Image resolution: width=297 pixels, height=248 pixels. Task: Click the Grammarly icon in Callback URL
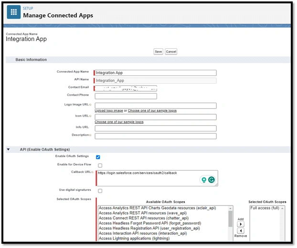pyautogui.click(x=212, y=180)
